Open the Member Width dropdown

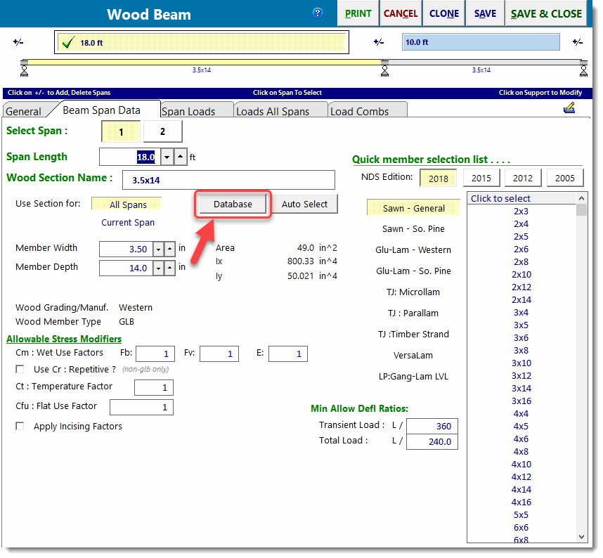[x=157, y=249]
